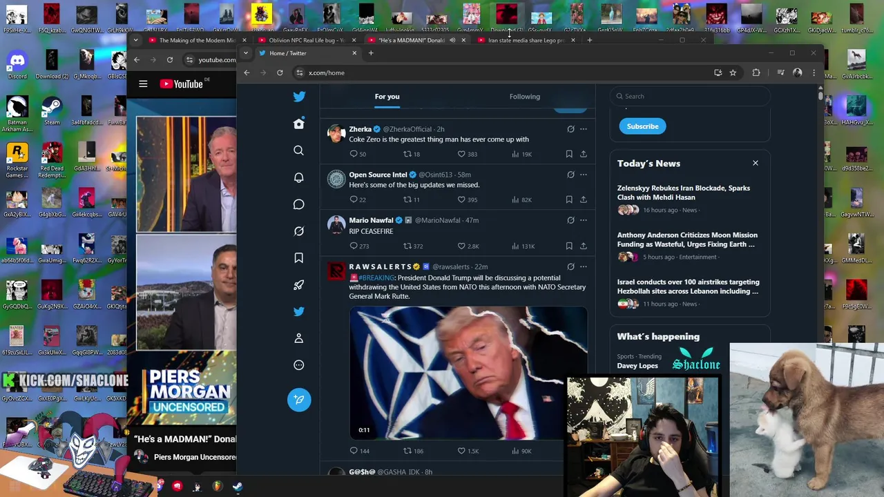The image size is (884, 497).
Task: Open Israel conducts over 100 airstrikes story
Action: pyautogui.click(x=691, y=293)
